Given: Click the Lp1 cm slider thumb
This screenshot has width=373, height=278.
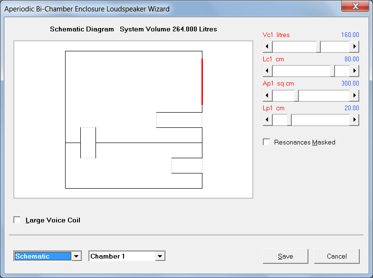Looking at the screenshot, I should point(289,120).
